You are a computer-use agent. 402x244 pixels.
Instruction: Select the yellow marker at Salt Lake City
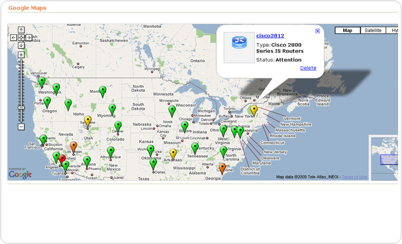88,122
